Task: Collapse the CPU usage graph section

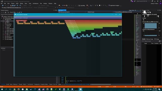Action: [x=143, y=29]
